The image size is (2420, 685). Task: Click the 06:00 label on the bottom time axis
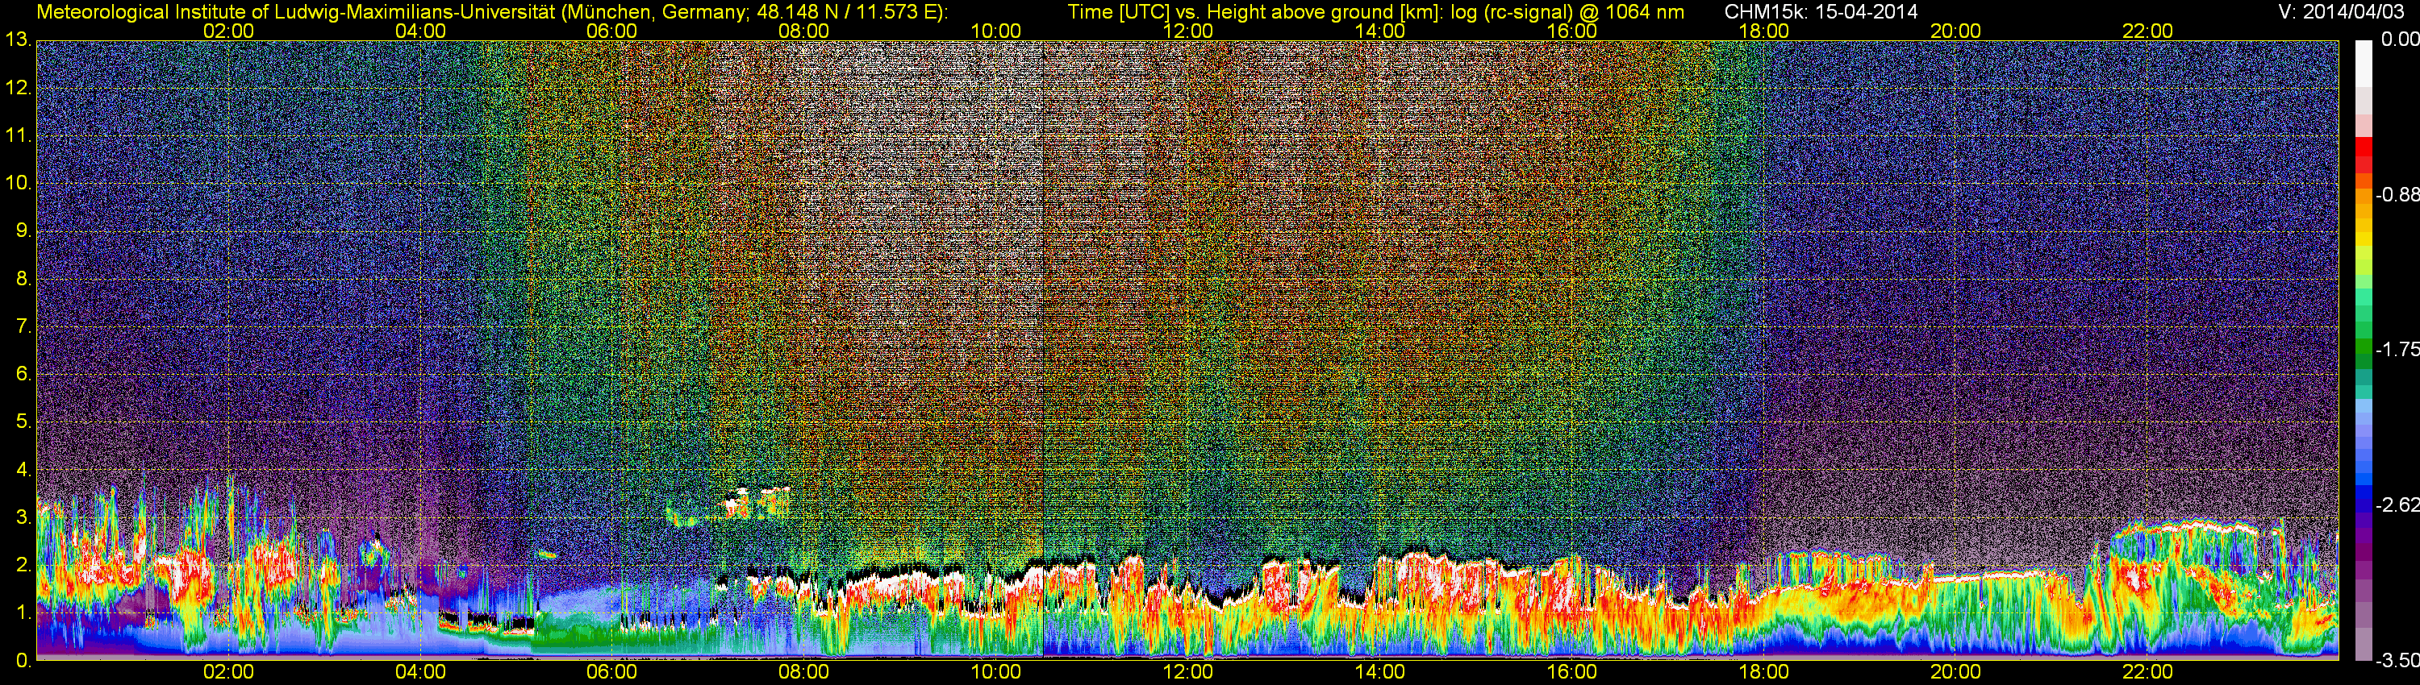(x=611, y=672)
